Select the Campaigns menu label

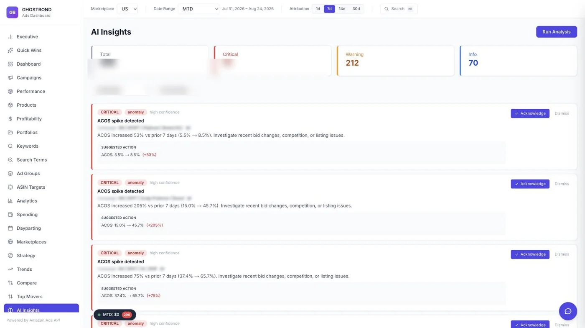pyautogui.click(x=29, y=78)
